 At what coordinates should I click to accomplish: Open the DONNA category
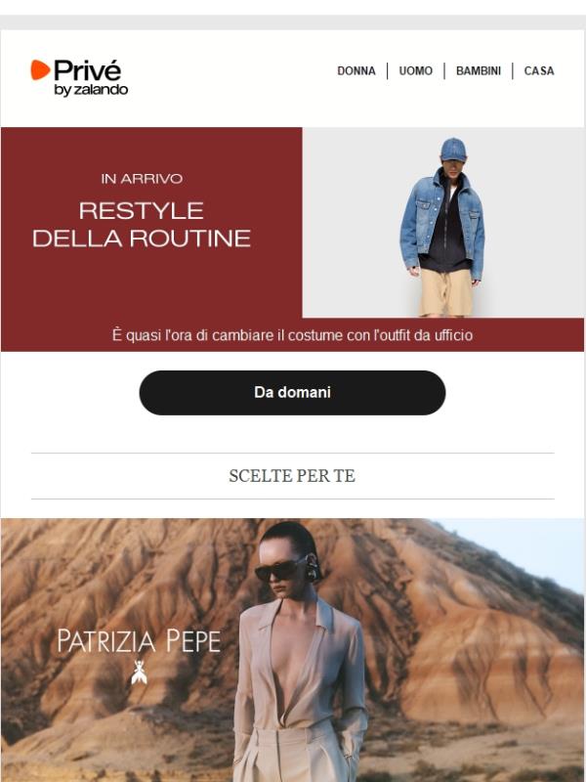pos(356,70)
